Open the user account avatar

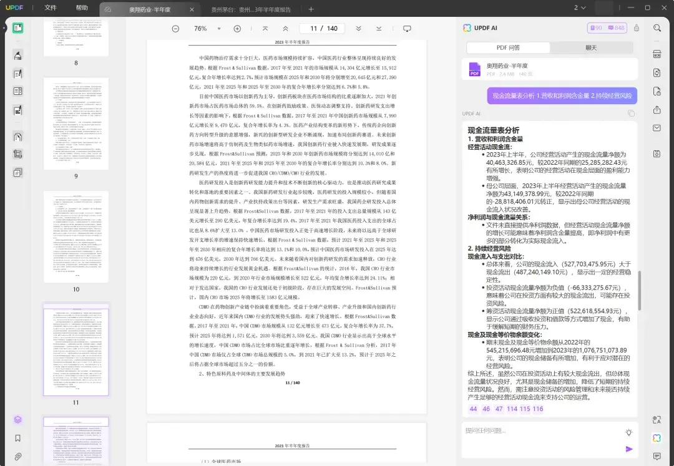tap(604, 7)
